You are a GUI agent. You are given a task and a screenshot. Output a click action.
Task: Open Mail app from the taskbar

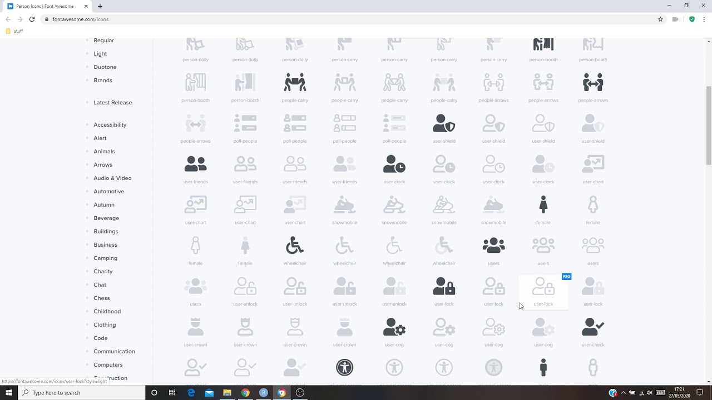click(x=209, y=393)
